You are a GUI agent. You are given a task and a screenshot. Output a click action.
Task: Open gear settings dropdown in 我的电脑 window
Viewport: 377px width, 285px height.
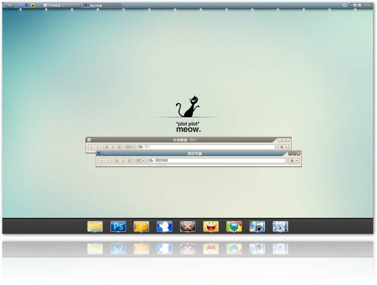(293, 161)
